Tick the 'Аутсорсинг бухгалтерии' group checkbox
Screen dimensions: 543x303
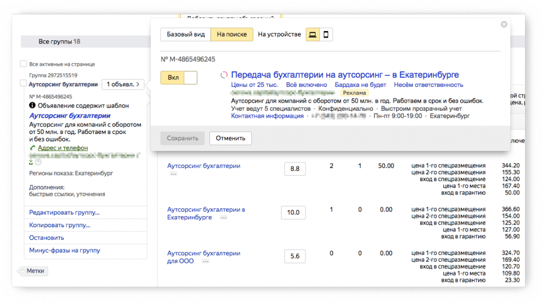pos(23,84)
